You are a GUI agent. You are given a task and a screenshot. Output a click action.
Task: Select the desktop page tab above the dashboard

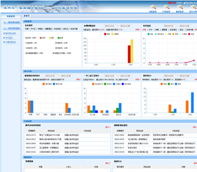click(27, 16)
